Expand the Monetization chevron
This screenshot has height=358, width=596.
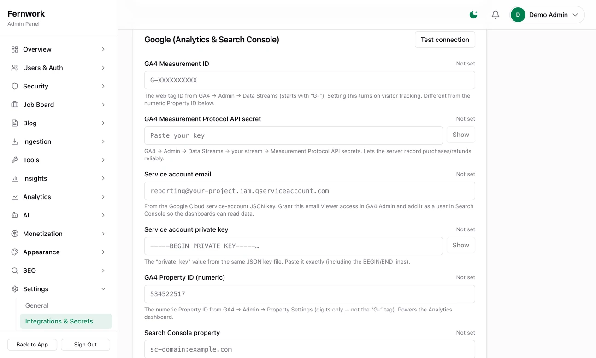coord(103,234)
